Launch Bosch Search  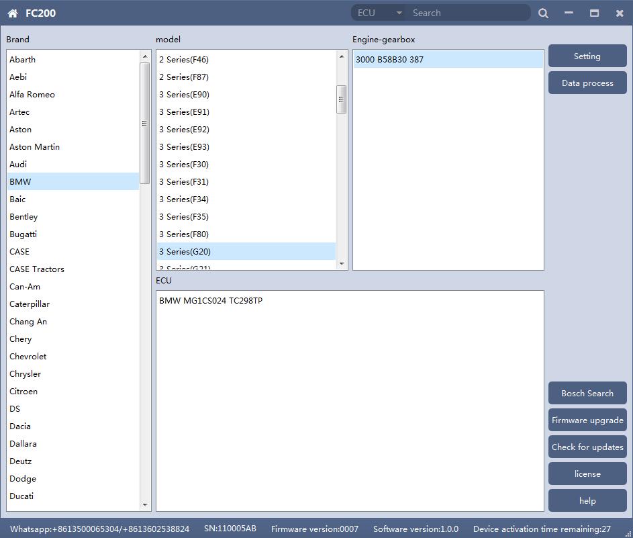[x=587, y=394]
